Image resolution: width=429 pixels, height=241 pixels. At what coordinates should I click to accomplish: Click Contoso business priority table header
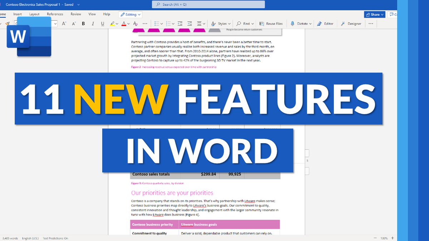(154, 225)
